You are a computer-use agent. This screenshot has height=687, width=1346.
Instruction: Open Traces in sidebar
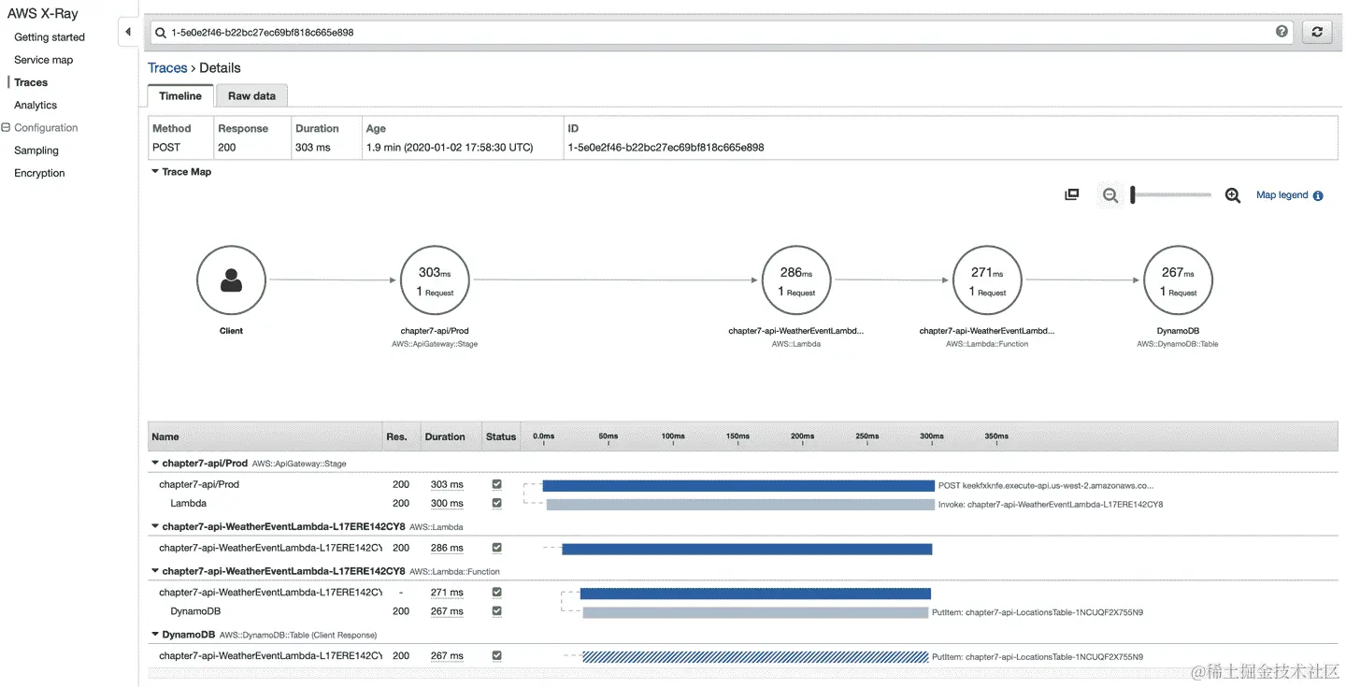[31, 82]
